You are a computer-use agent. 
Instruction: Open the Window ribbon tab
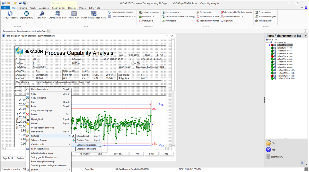point(82,8)
